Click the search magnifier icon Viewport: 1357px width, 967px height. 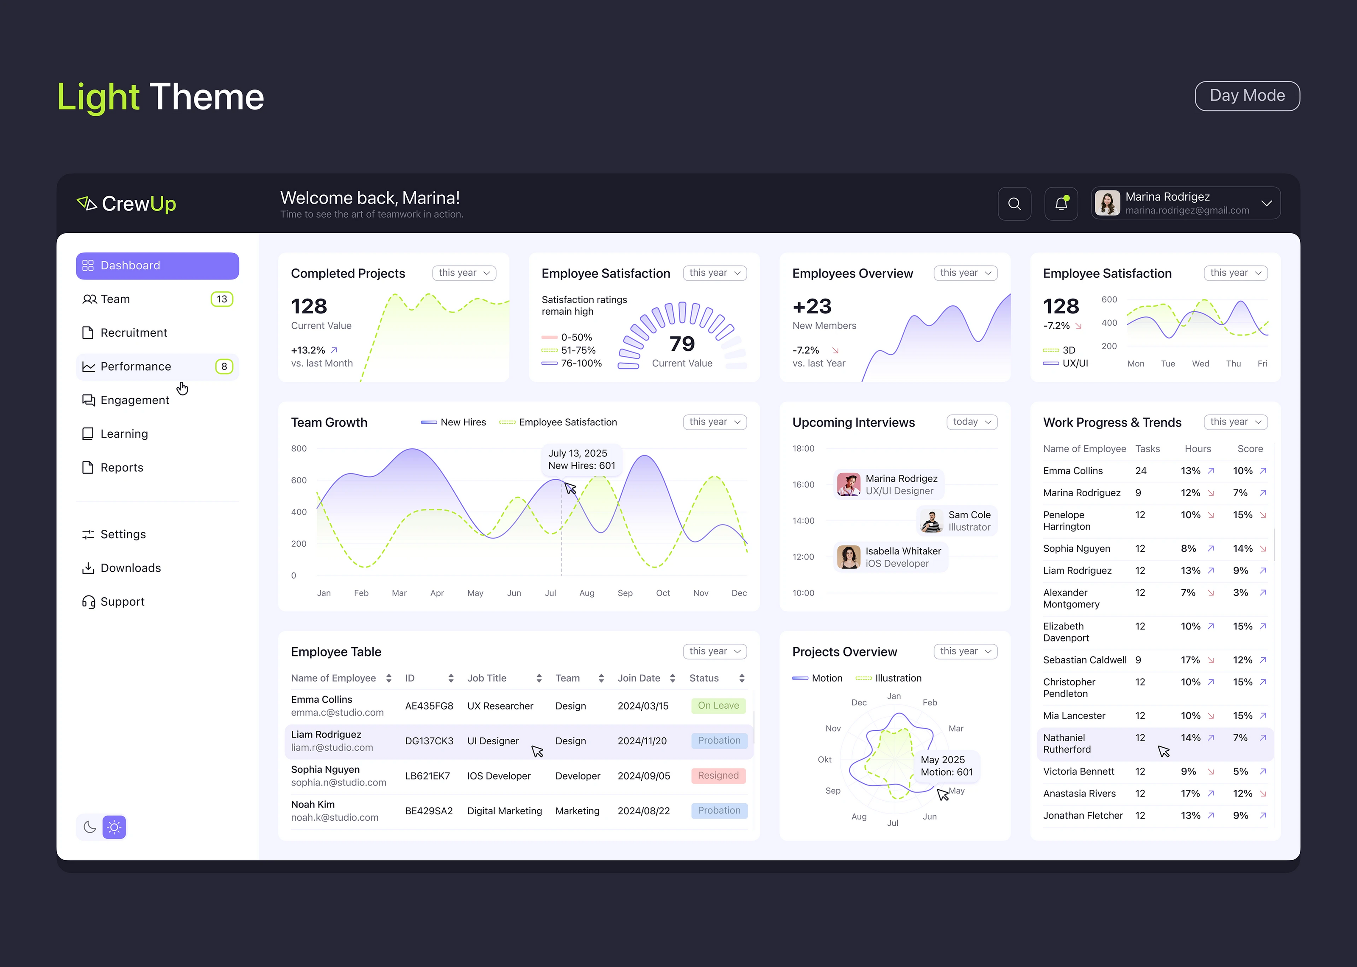point(1015,204)
